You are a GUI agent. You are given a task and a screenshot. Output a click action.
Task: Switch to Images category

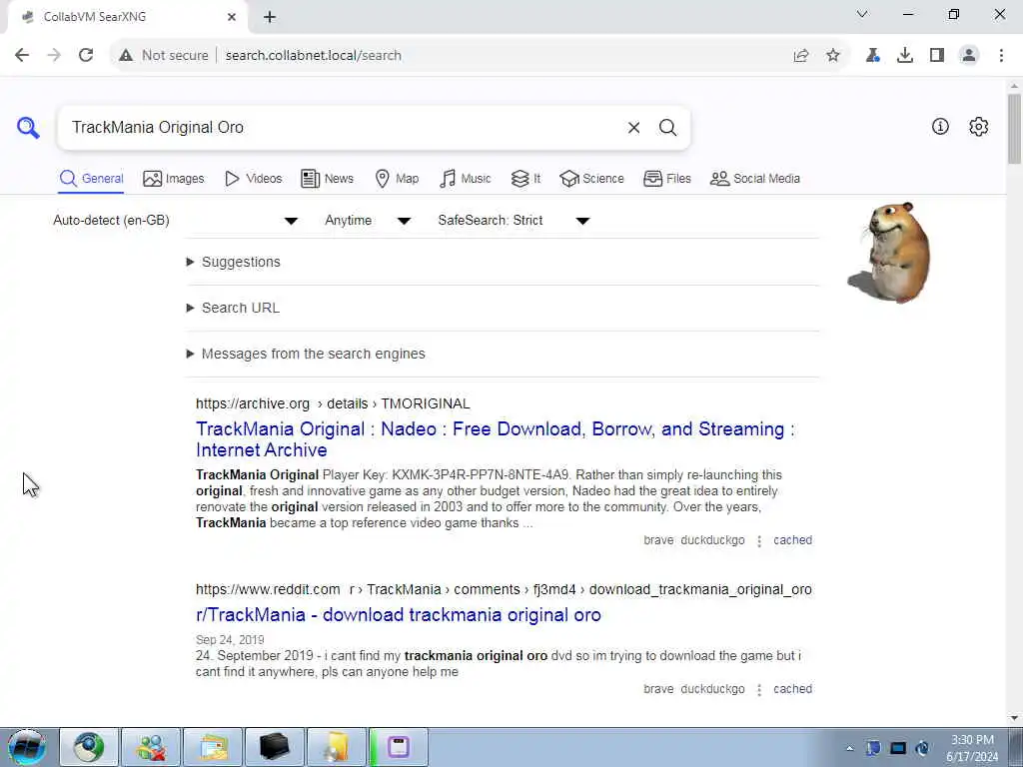[x=174, y=179]
